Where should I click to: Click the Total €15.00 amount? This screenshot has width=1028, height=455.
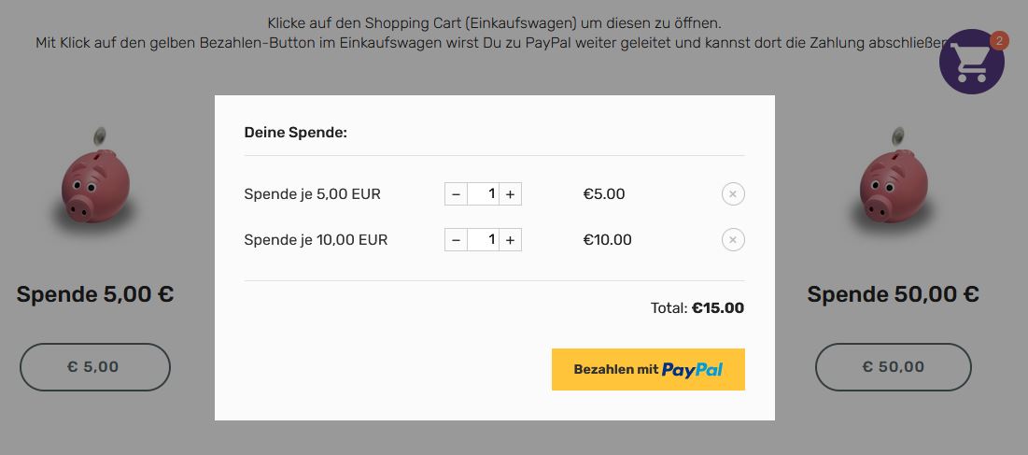coord(717,307)
